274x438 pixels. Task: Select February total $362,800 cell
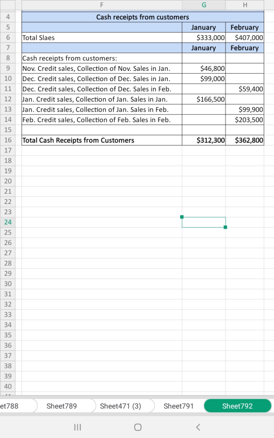245,140
